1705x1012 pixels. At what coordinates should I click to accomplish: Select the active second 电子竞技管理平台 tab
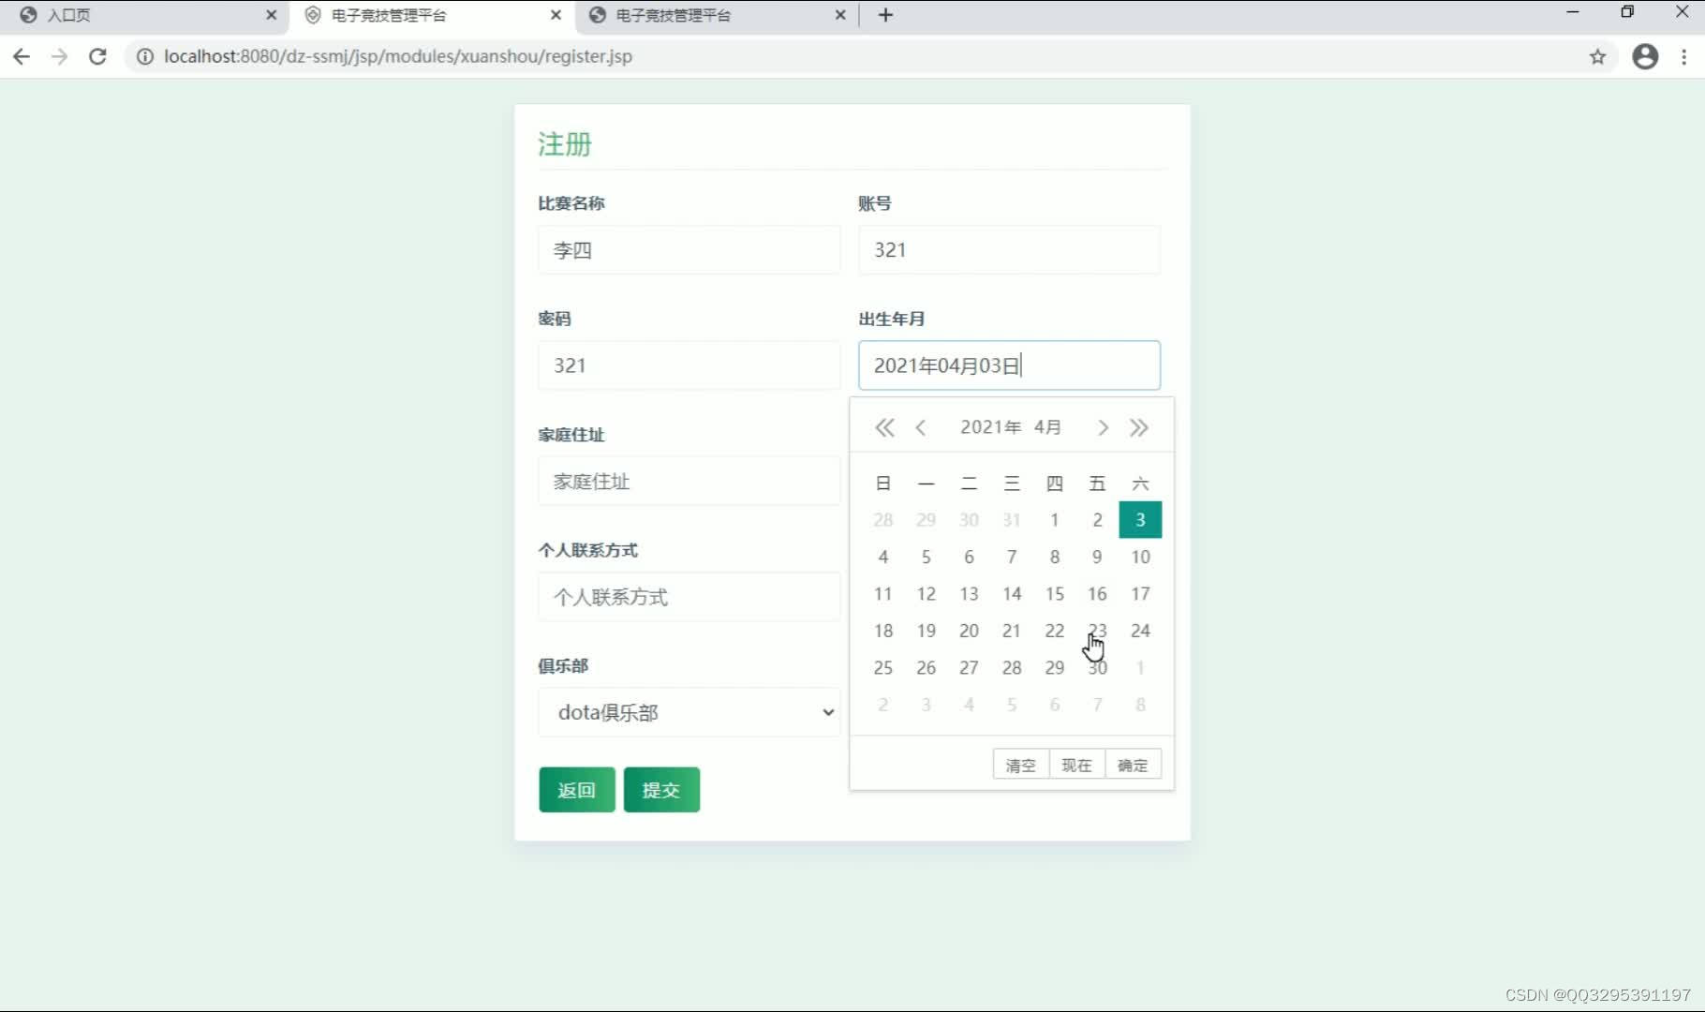[x=431, y=15]
